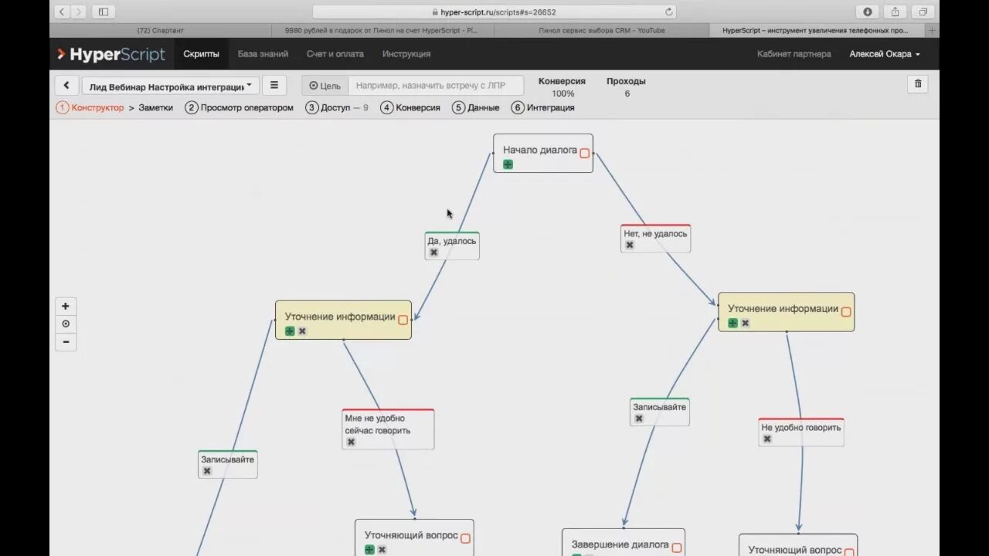Open Счет и оплата
This screenshot has height=556, width=989.
[335, 54]
